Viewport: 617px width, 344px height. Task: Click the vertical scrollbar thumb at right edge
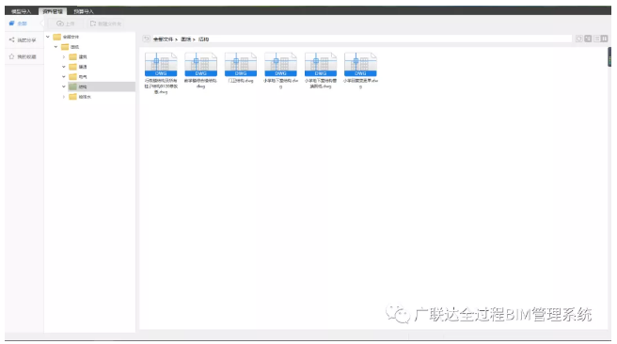tap(609, 57)
